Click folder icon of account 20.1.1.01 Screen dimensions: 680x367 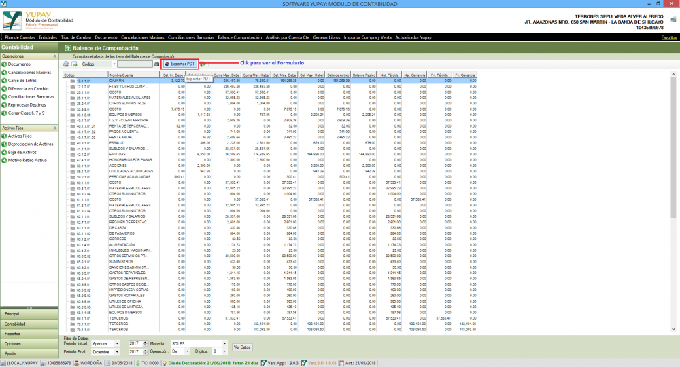73,92
